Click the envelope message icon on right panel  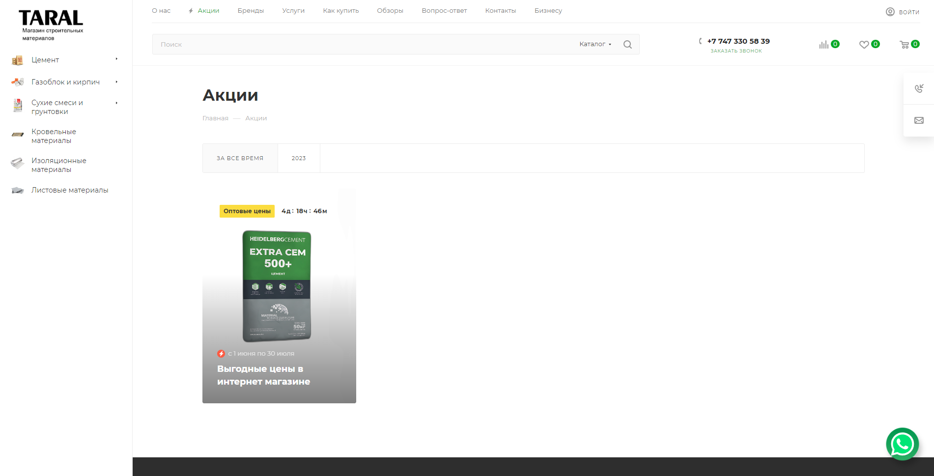[x=919, y=120]
